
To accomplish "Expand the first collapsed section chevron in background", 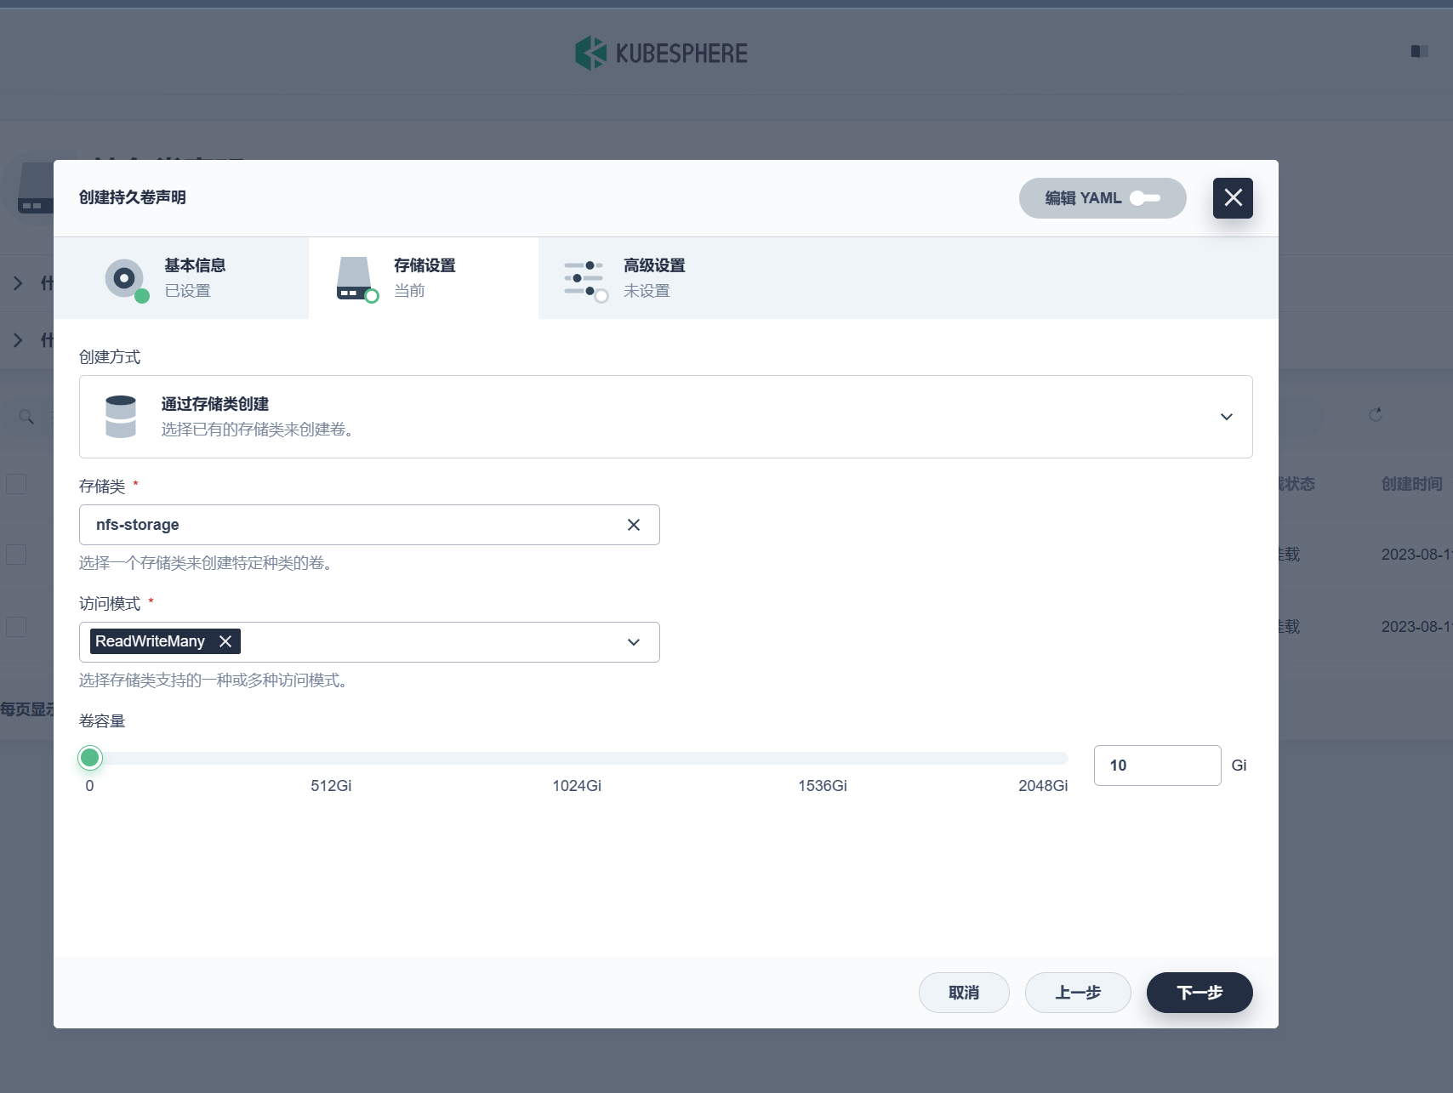I will click(18, 283).
